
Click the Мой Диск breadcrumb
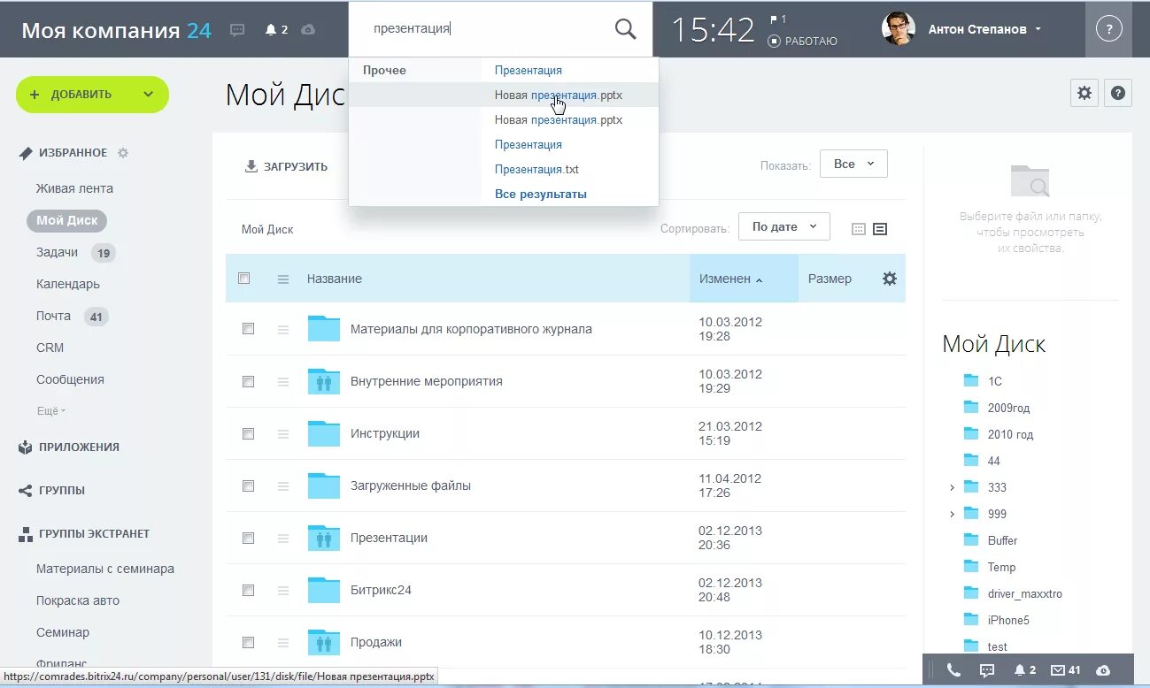click(x=267, y=229)
